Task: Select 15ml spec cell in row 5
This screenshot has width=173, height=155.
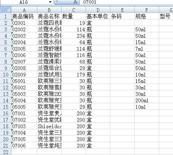Action: [x=147, y=42]
